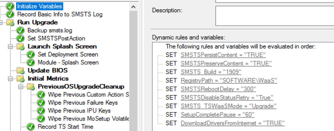Click the Wipe Previous Failure Keys icon

click(41, 103)
